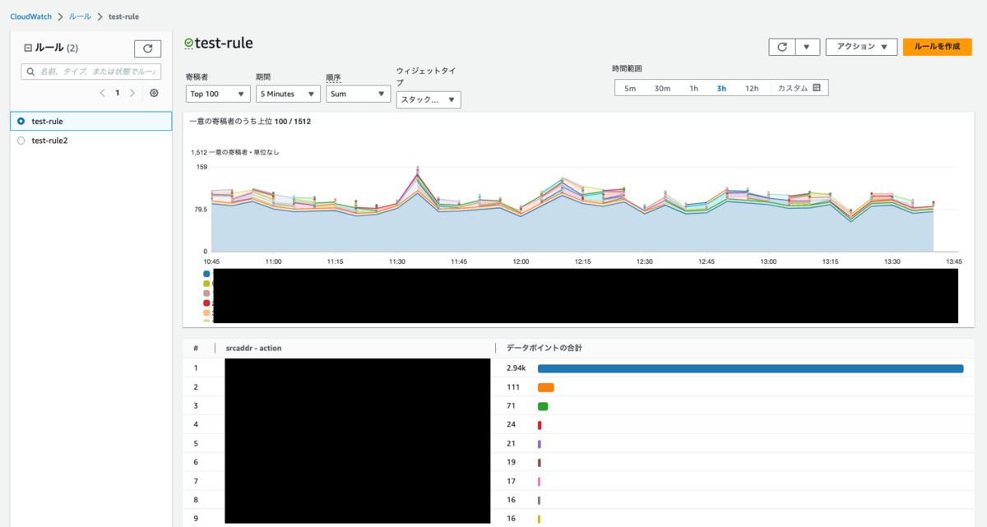Click the # column header
Screen dimensions: 987x527
[196, 349]
